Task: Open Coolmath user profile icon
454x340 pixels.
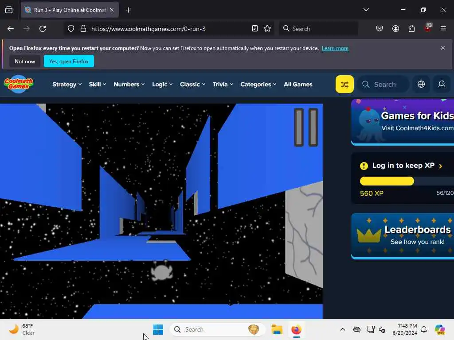Action: point(442,84)
